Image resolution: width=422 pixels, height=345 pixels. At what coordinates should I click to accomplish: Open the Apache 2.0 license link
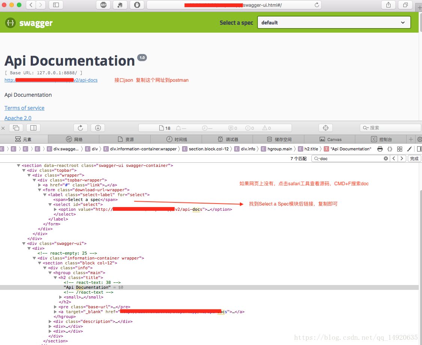18,118
